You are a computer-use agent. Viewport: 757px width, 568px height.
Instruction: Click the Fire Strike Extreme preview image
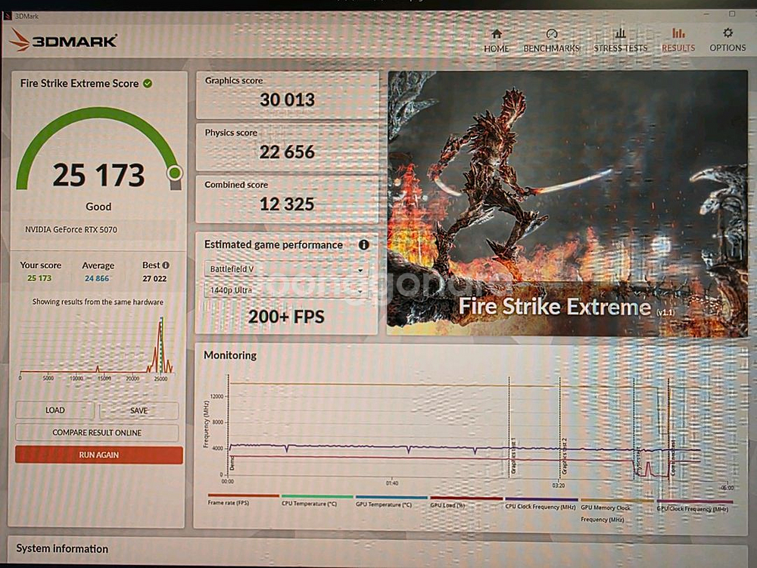click(567, 203)
